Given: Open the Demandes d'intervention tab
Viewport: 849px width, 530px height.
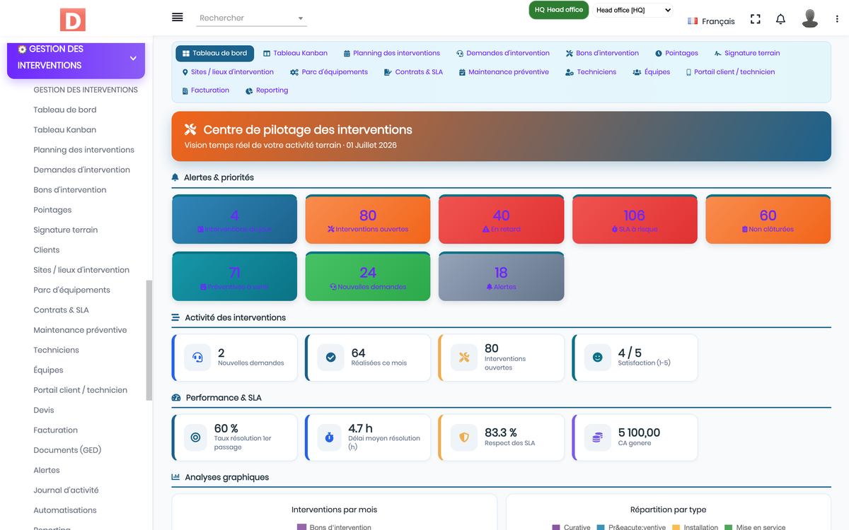Looking at the screenshot, I should pyautogui.click(x=502, y=53).
